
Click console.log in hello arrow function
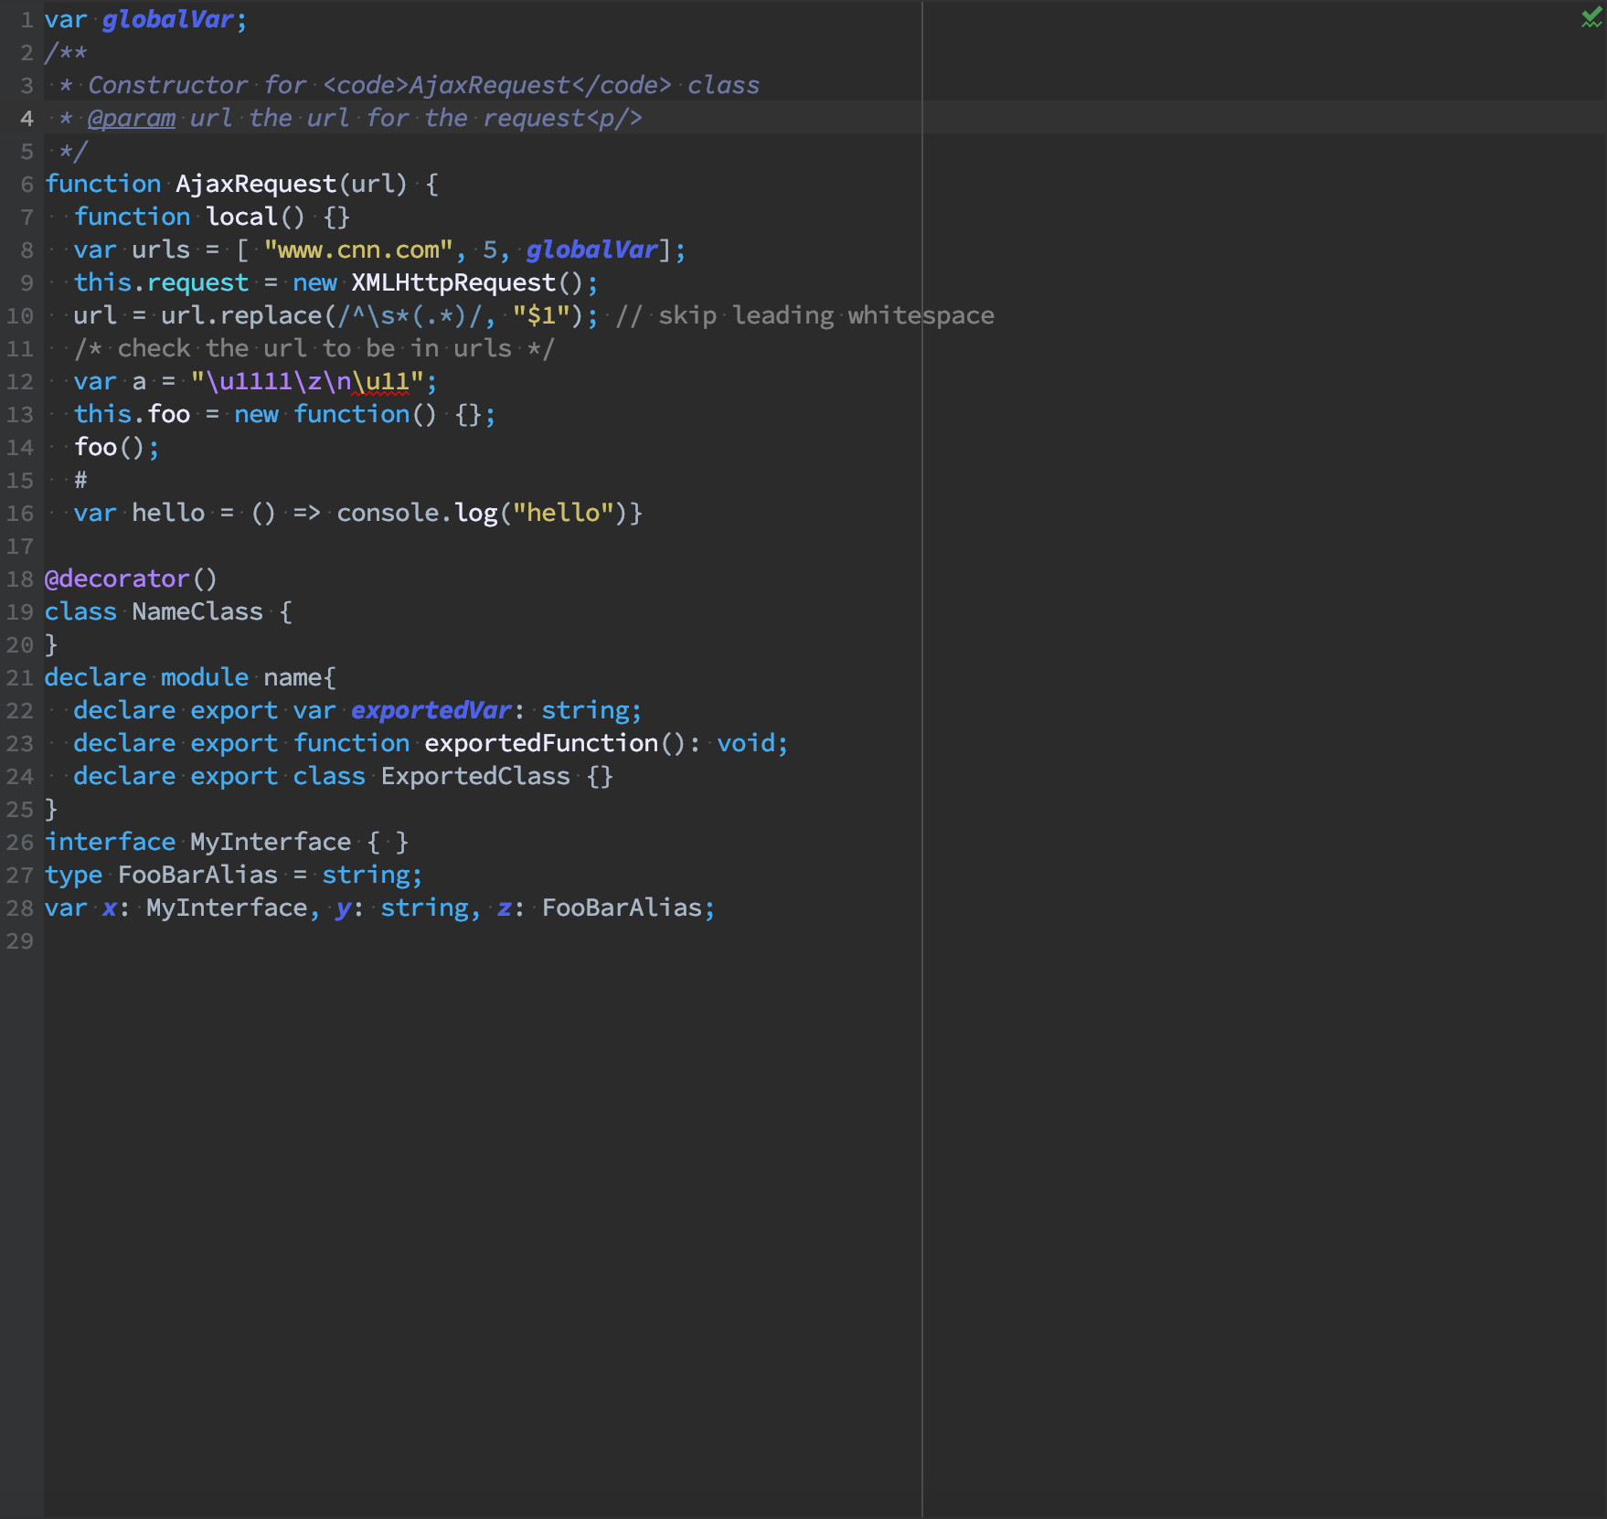[x=417, y=513]
